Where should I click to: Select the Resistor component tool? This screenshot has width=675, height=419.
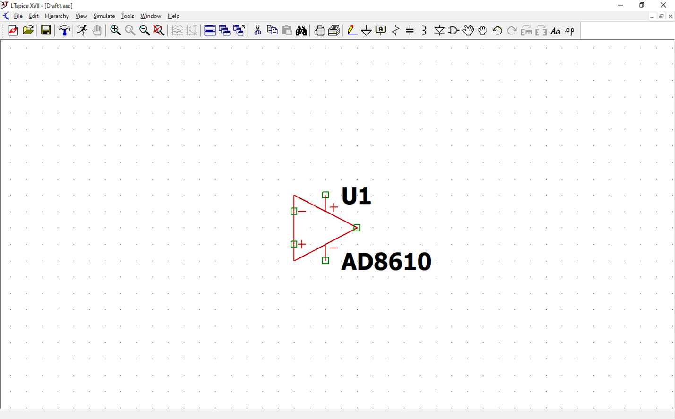click(395, 31)
